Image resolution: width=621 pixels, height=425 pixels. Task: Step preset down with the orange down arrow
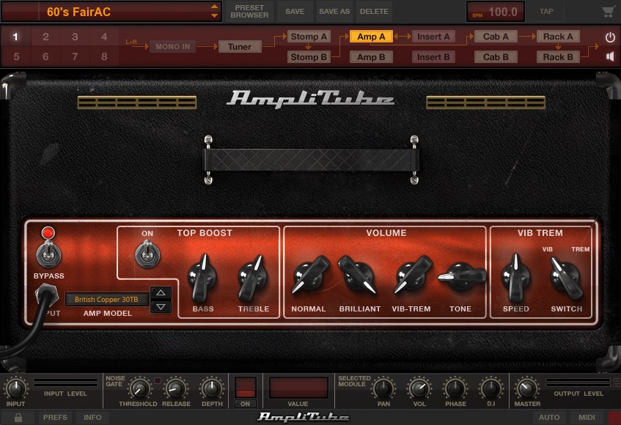214,16
